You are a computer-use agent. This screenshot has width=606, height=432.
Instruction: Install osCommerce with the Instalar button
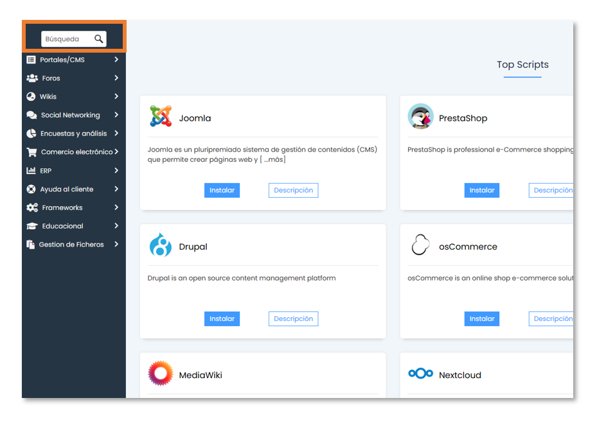coord(482,319)
